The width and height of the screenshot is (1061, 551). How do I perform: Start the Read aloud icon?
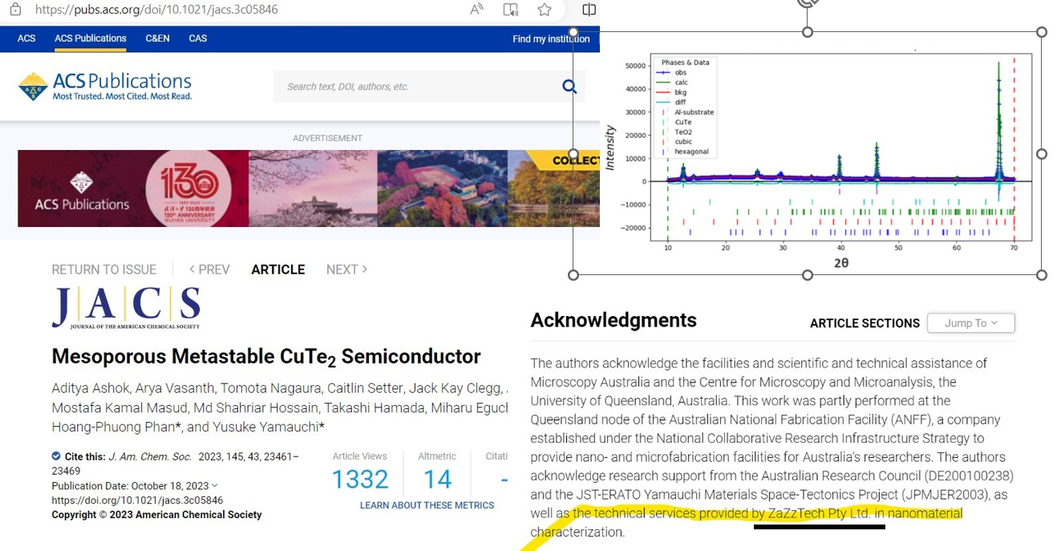click(x=476, y=10)
